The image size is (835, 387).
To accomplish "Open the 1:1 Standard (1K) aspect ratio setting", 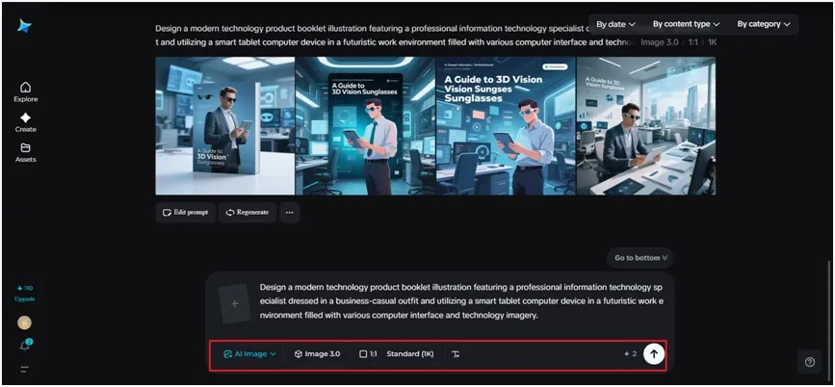I will click(x=396, y=354).
